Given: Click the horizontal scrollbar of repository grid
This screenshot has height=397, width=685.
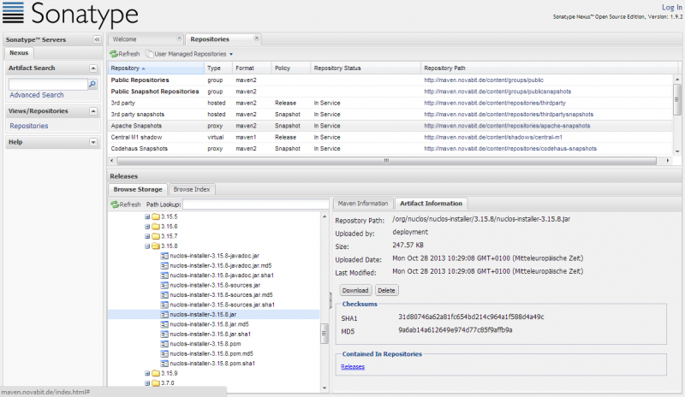Looking at the screenshot, I should pos(386,161).
